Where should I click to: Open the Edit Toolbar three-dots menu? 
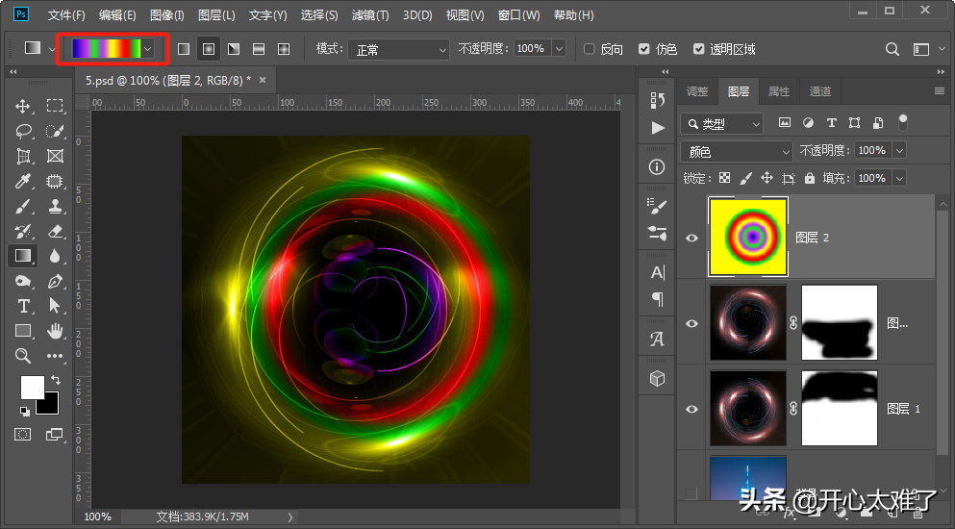(x=55, y=356)
